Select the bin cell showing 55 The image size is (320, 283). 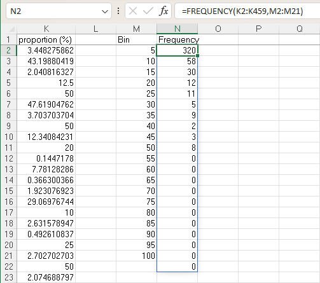click(136, 158)
